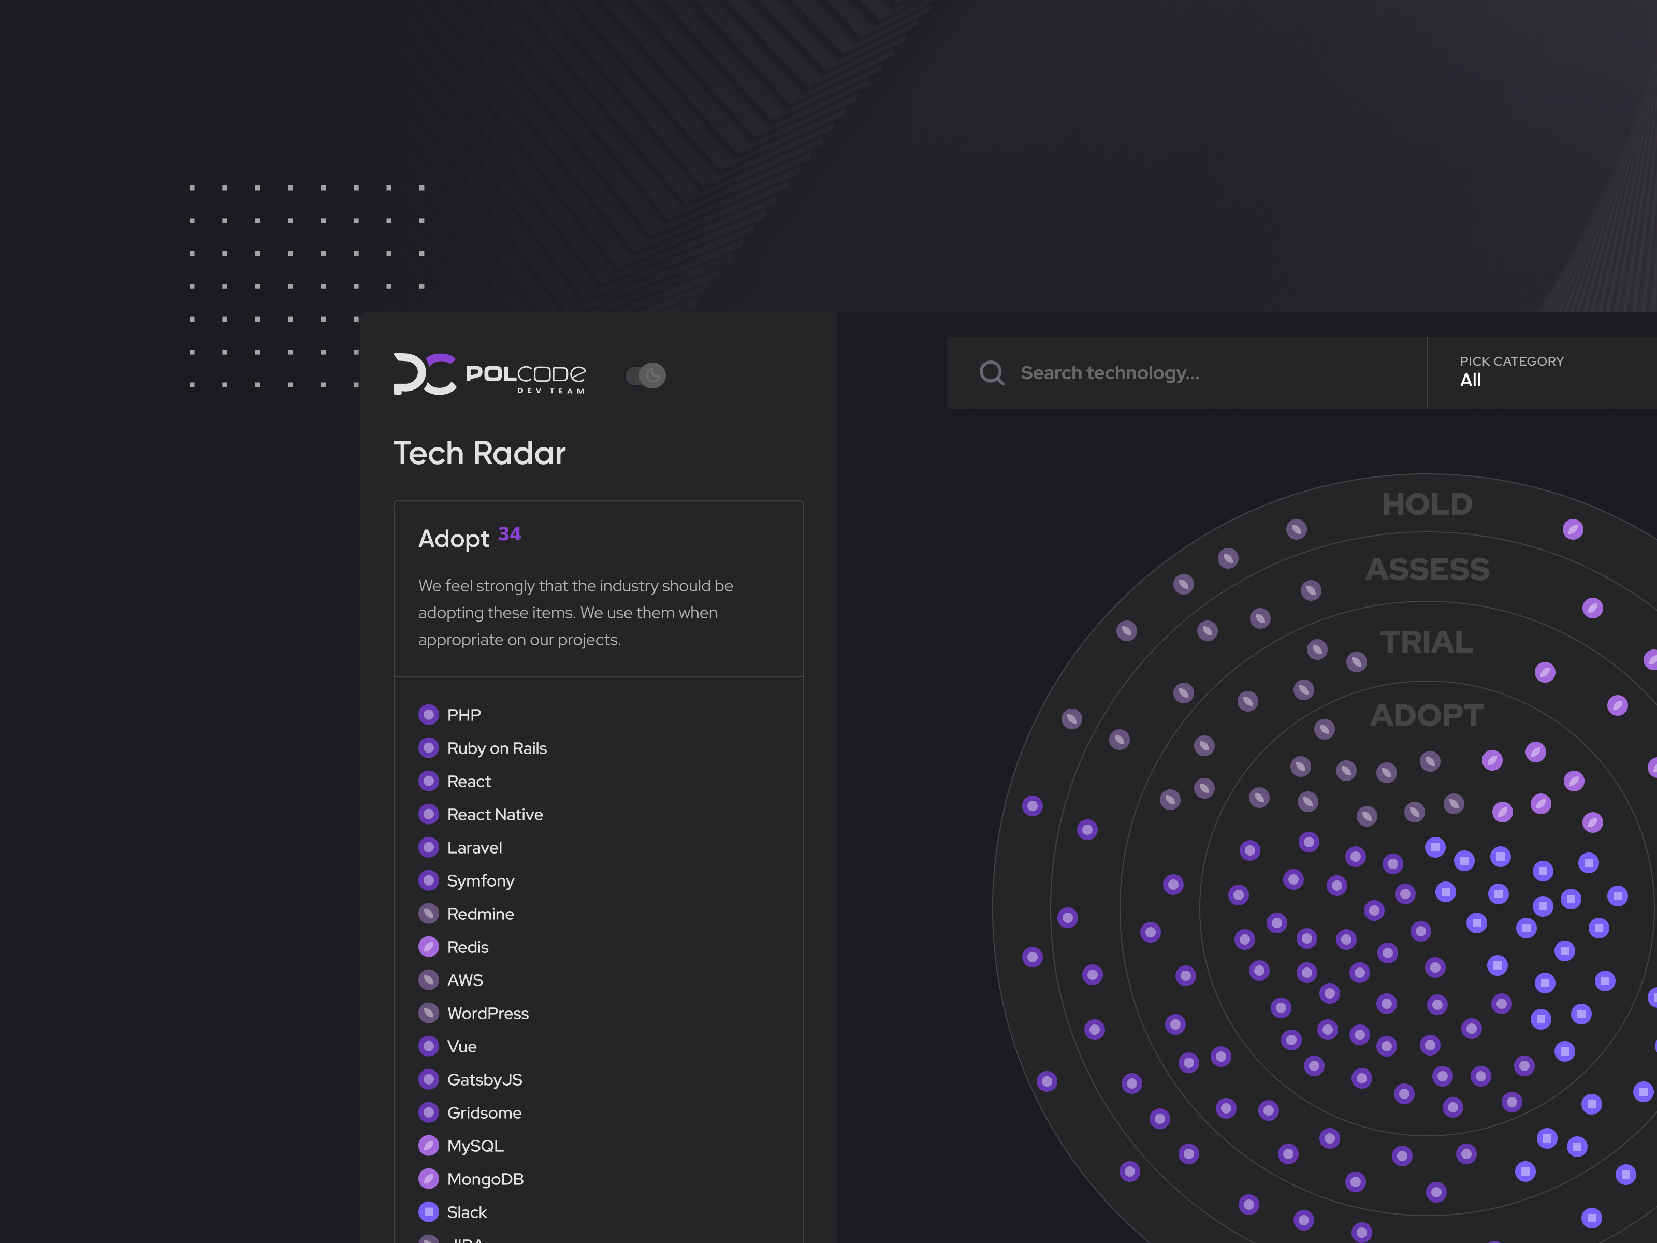Toggle the dark mode switch
The image size is (1657, 1243).
coord(646,375)
